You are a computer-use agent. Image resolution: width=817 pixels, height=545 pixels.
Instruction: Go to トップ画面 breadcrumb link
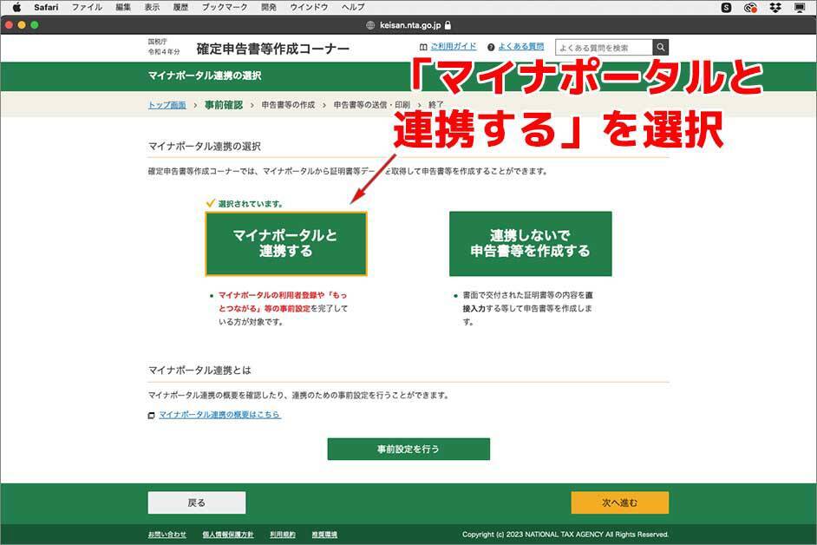click(167, 105)
